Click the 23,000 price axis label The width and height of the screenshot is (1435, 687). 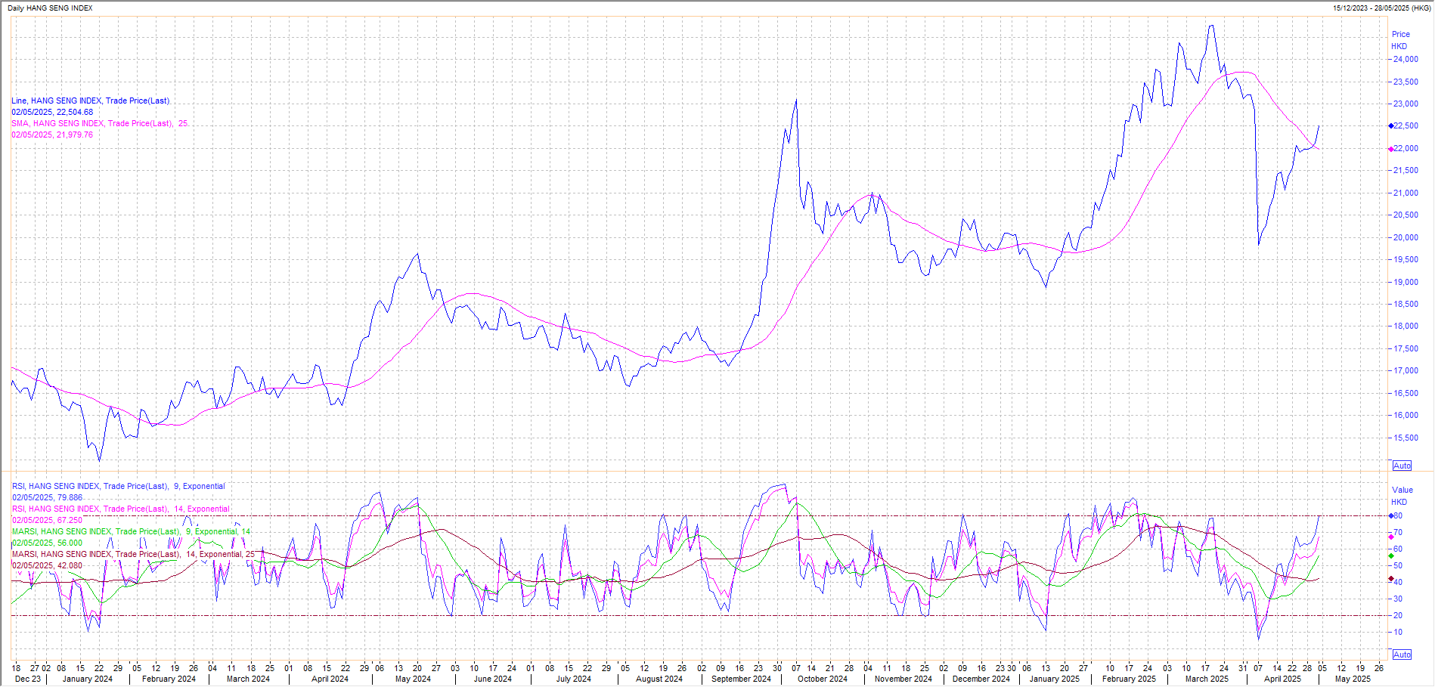pos(1406,104)
